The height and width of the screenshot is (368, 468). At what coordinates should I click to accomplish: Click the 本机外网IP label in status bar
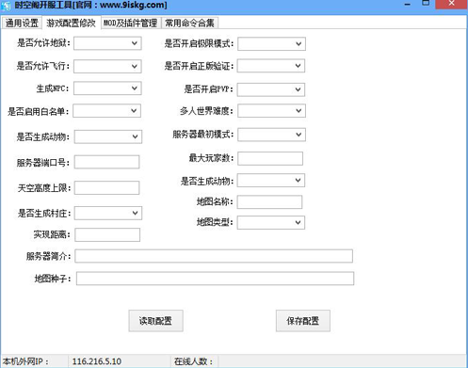[x=25, y=361]
